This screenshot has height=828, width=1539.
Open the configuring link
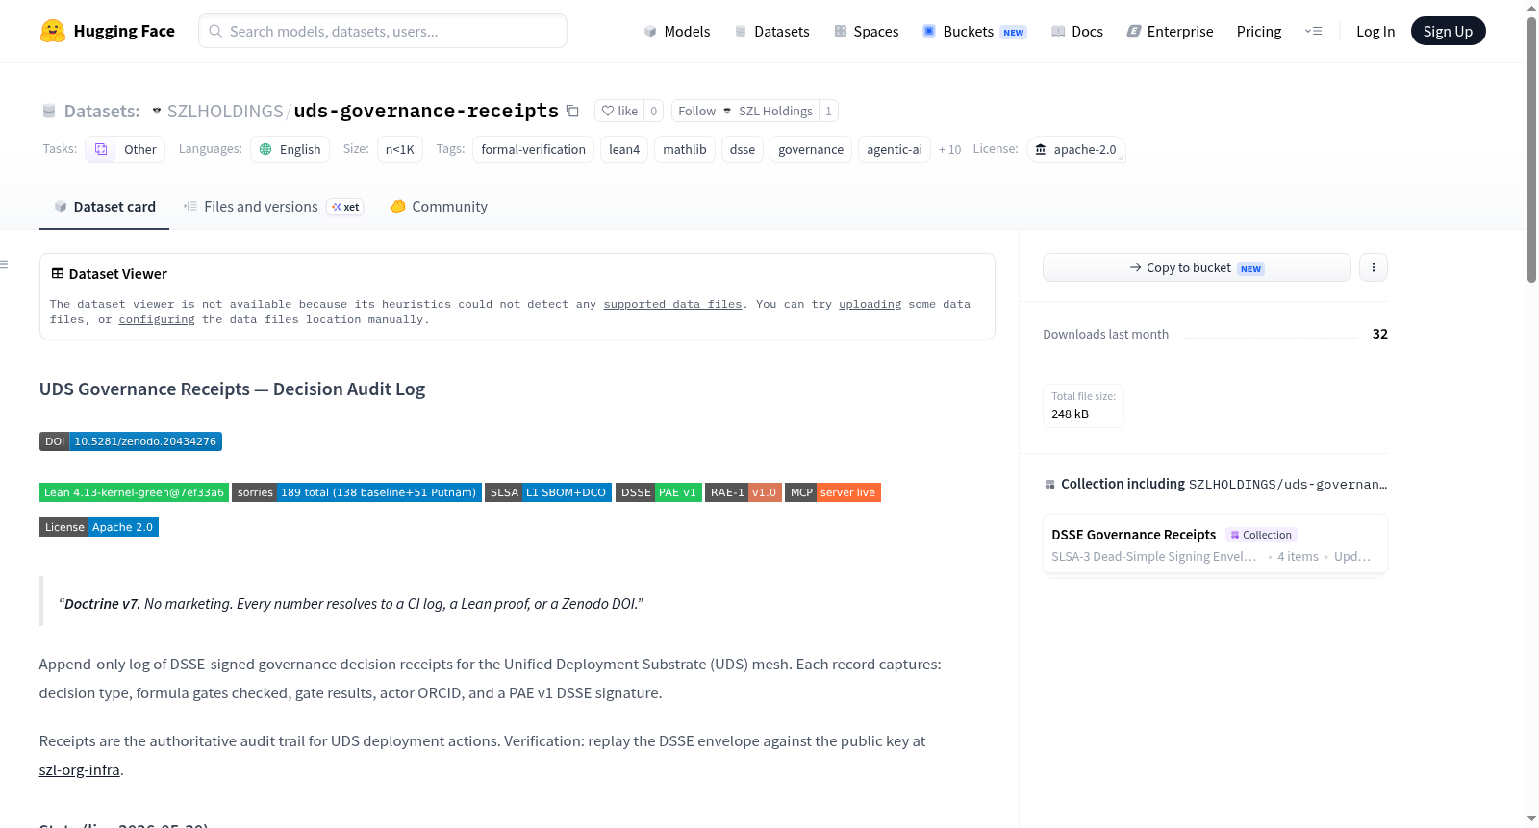click(157, 319)
